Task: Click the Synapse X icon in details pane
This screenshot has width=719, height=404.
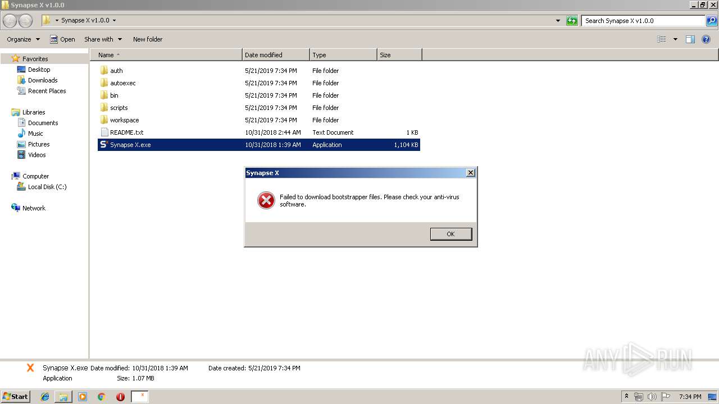Action: (30, 368)
